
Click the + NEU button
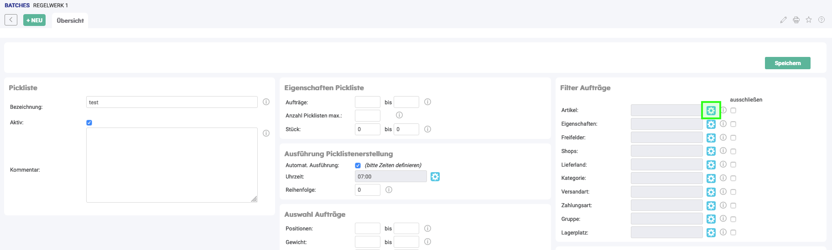click(x=34, y=20)
